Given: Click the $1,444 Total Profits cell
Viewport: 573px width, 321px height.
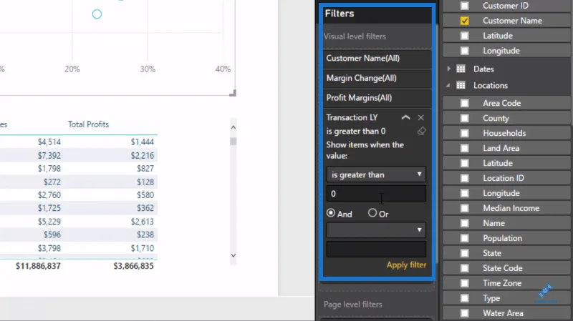Looking at the screenshot, I should tap(143, 142).
